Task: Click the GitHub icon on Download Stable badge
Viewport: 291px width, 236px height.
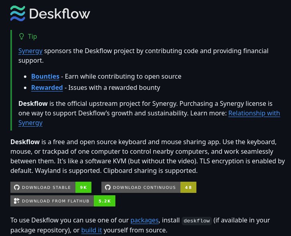Action: 16,187
